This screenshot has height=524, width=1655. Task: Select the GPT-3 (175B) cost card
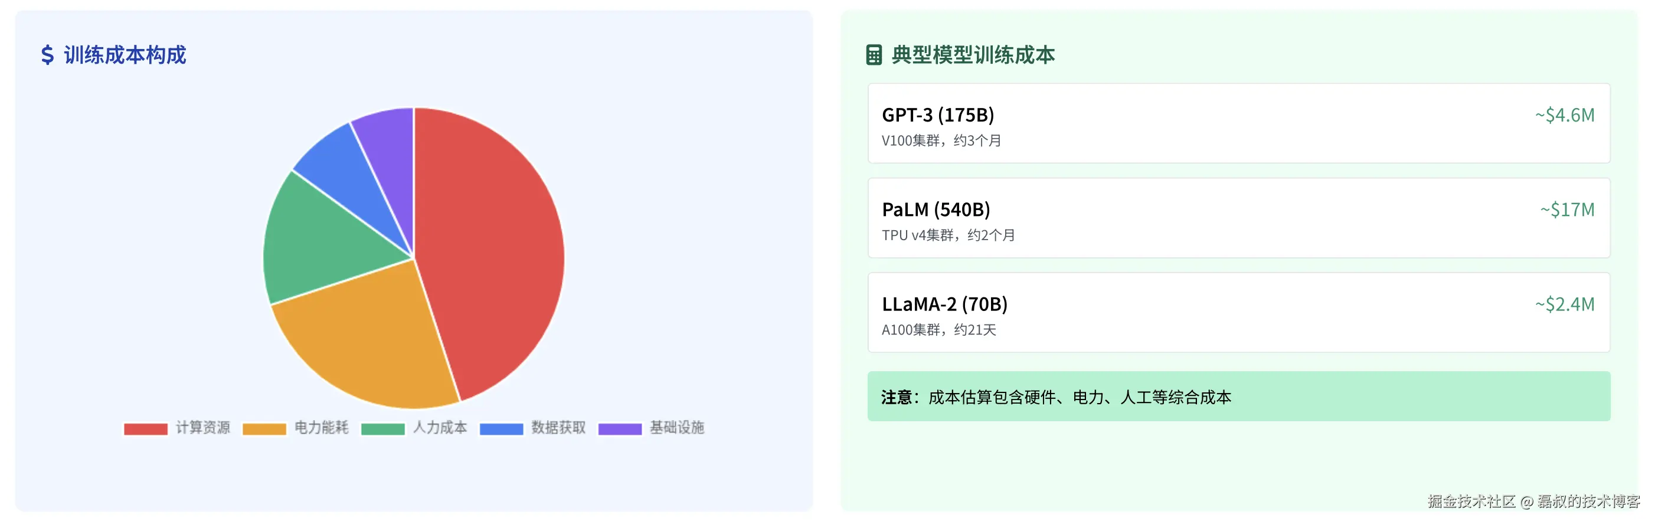1239,123
